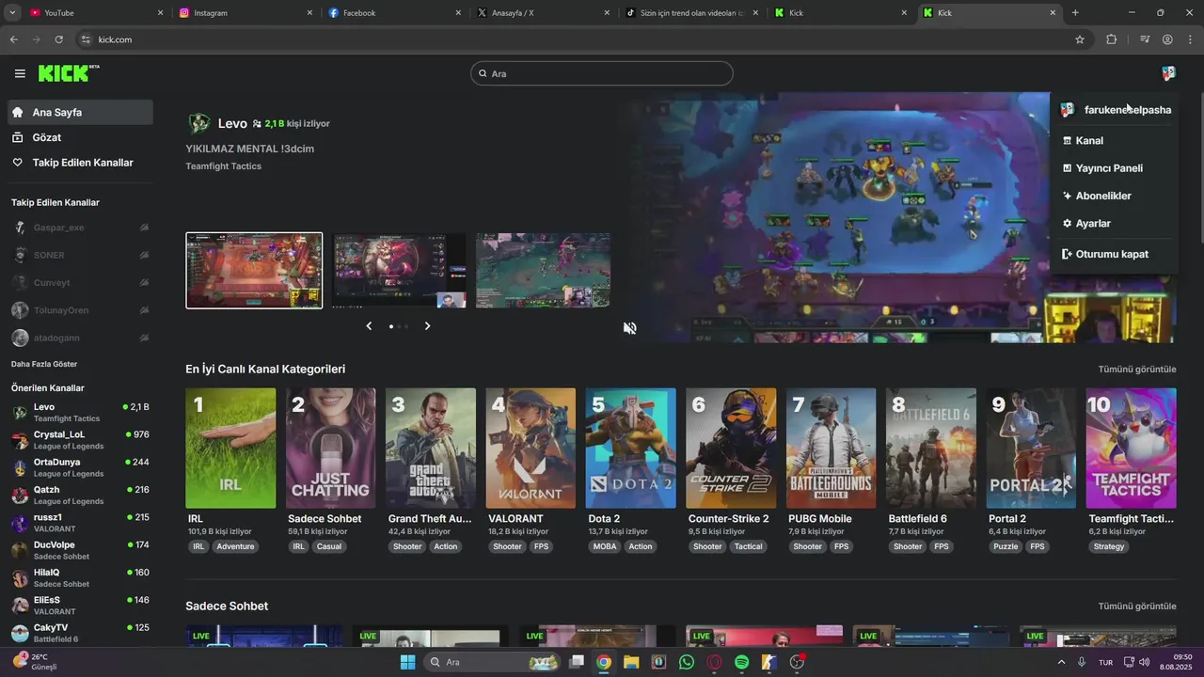Open the hamburger sidebar menu

pyautogui.click(x=20, y=73)
